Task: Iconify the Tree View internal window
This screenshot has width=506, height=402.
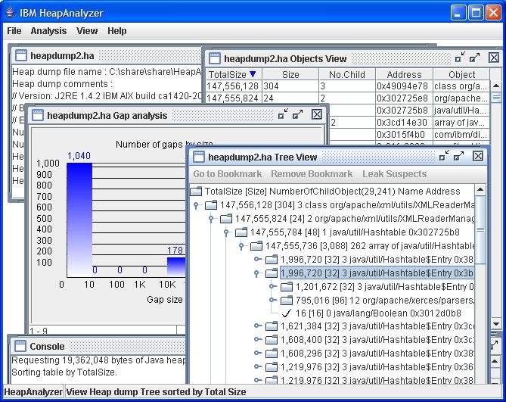Action: click(x=443, y=157)
